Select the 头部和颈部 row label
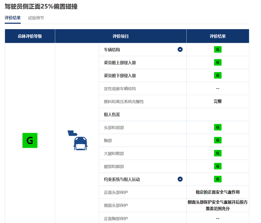The image size is (261, 223). (x=114, y=128)
